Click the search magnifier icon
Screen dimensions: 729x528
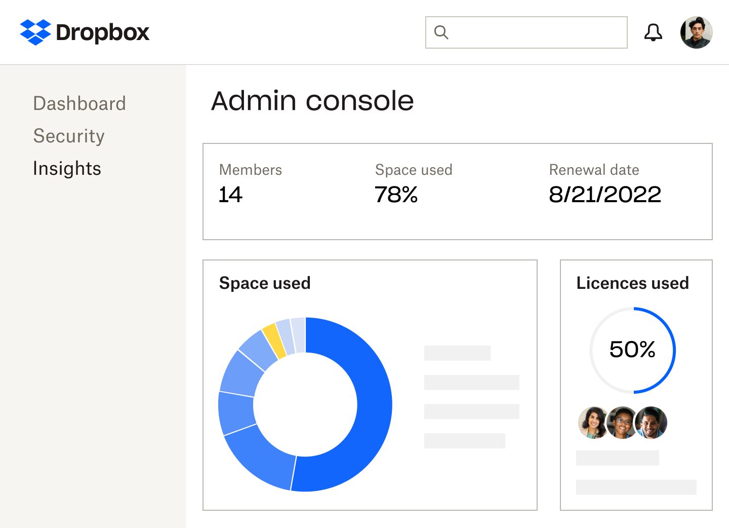441,32
